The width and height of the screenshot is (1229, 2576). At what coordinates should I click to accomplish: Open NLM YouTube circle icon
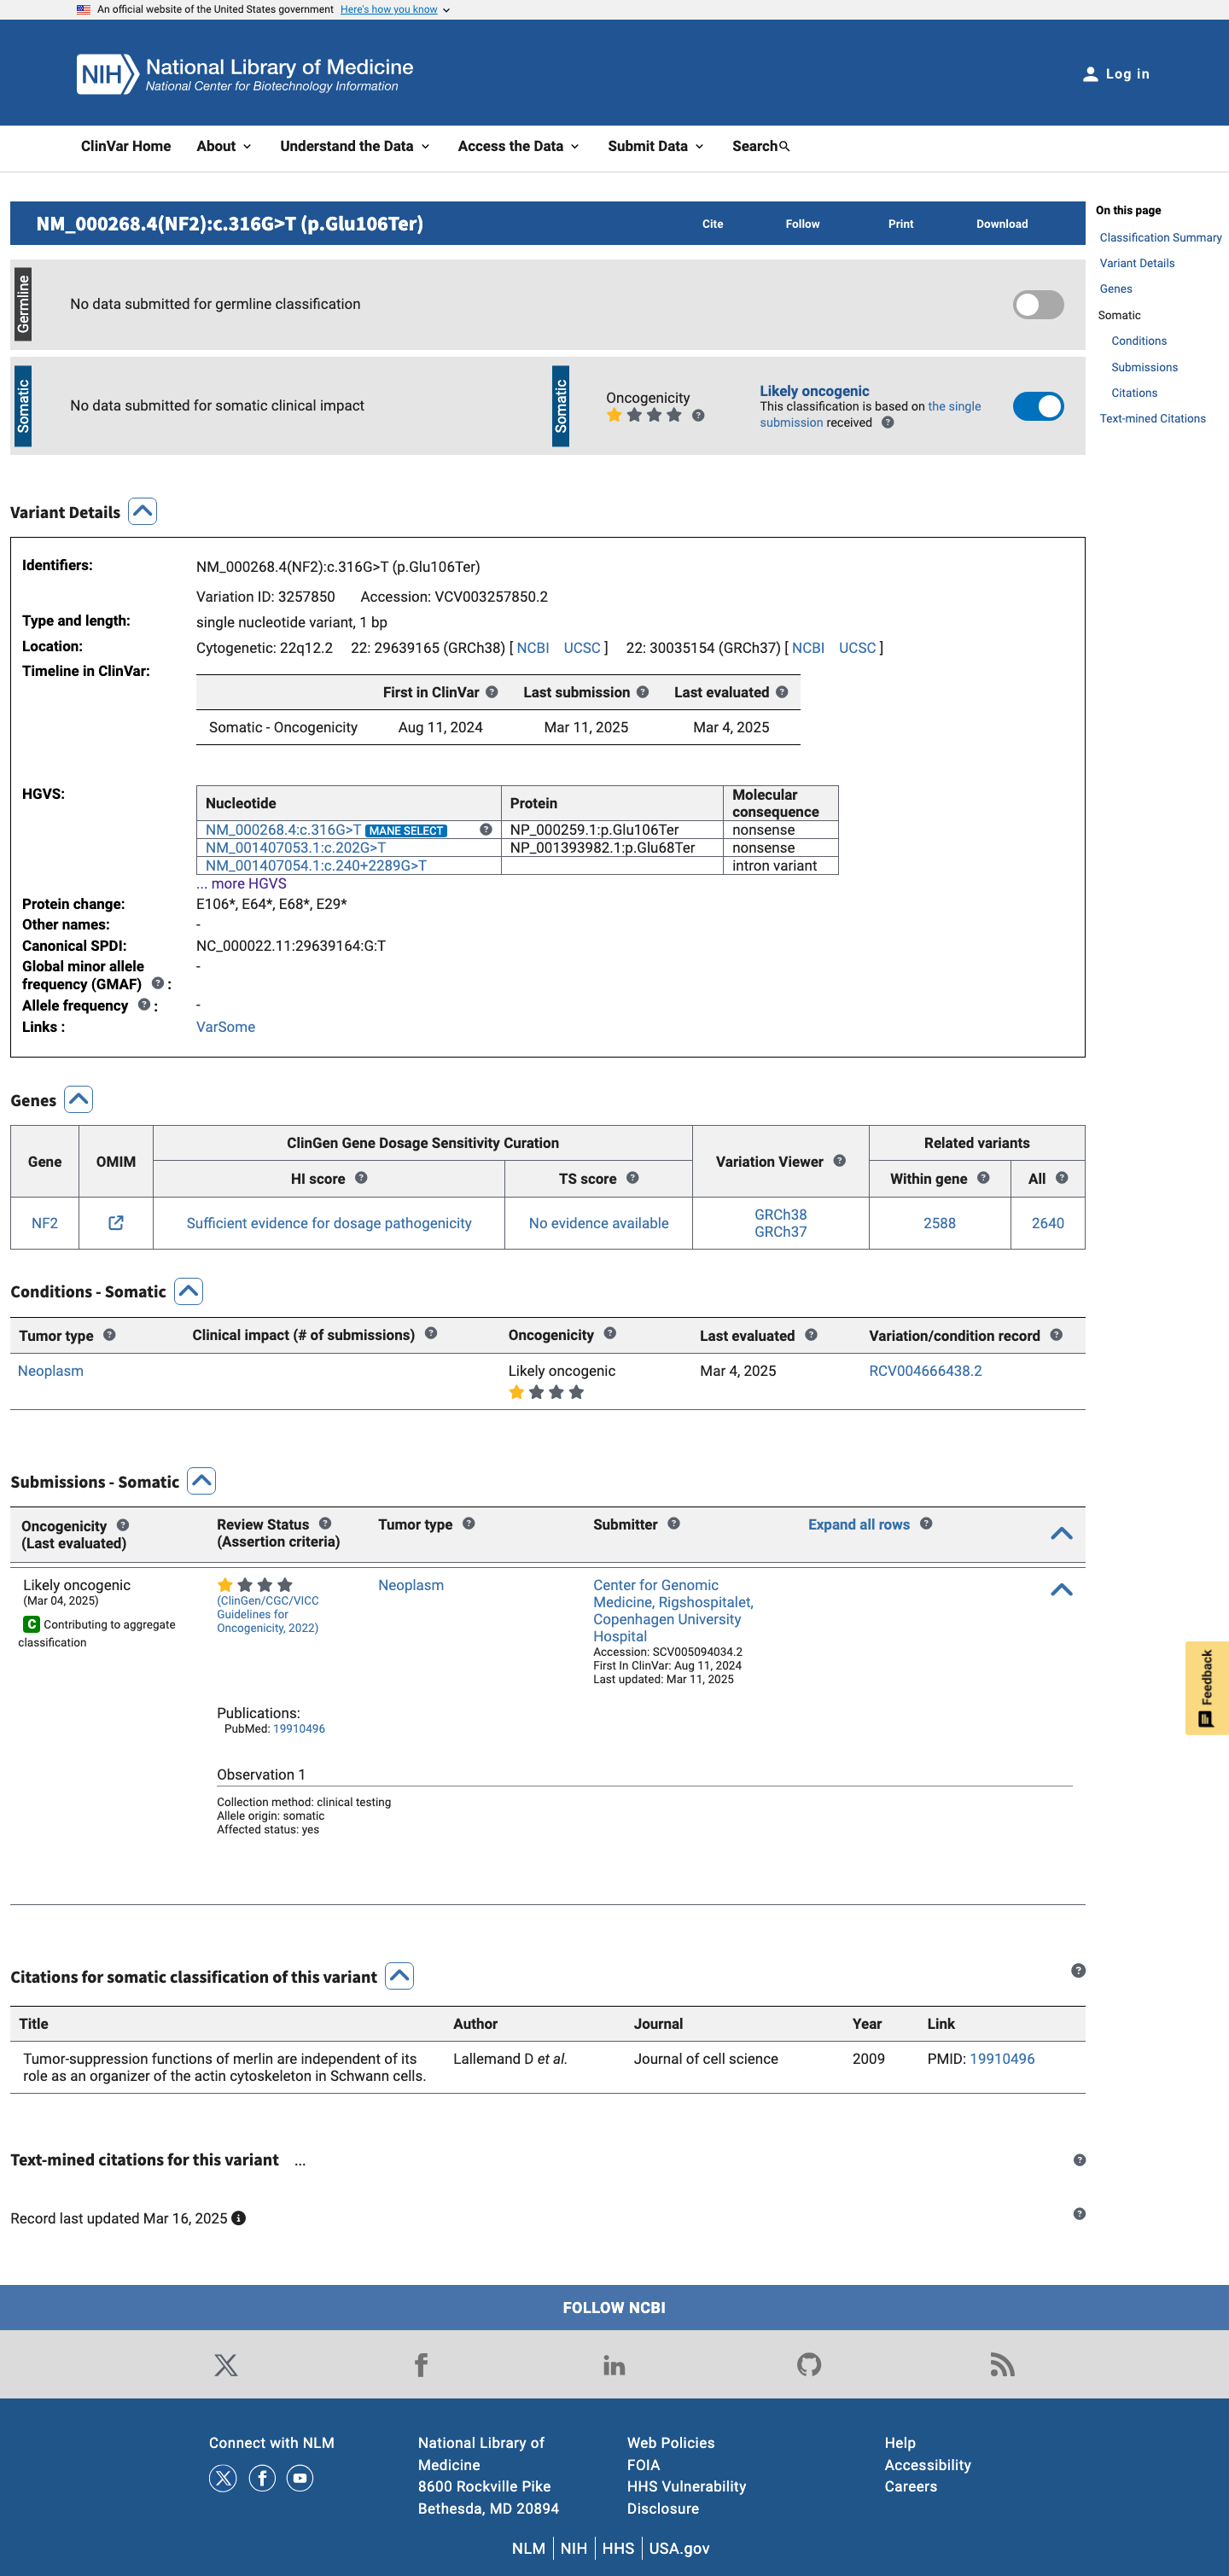coord(300,2478)
